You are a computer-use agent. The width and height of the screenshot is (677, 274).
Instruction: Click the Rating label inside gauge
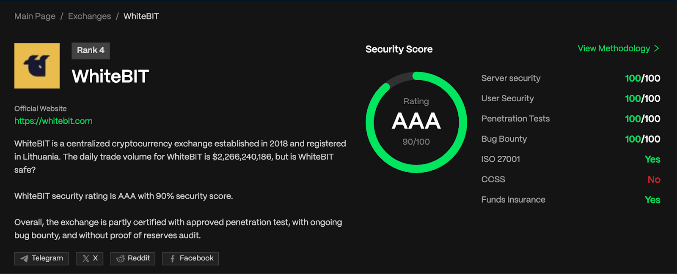[x=416, y=101]
